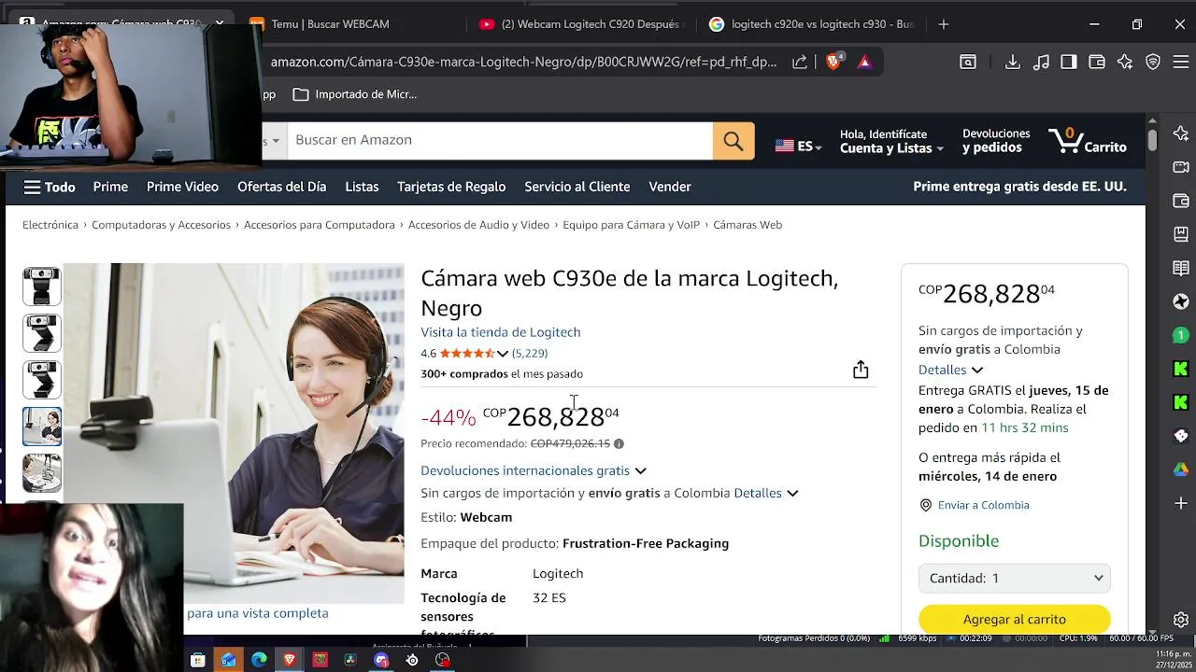This screenshot has height=672, width=1196.
Task: Open Tarjetas de Regalo nav item
Action: point(451,187)
